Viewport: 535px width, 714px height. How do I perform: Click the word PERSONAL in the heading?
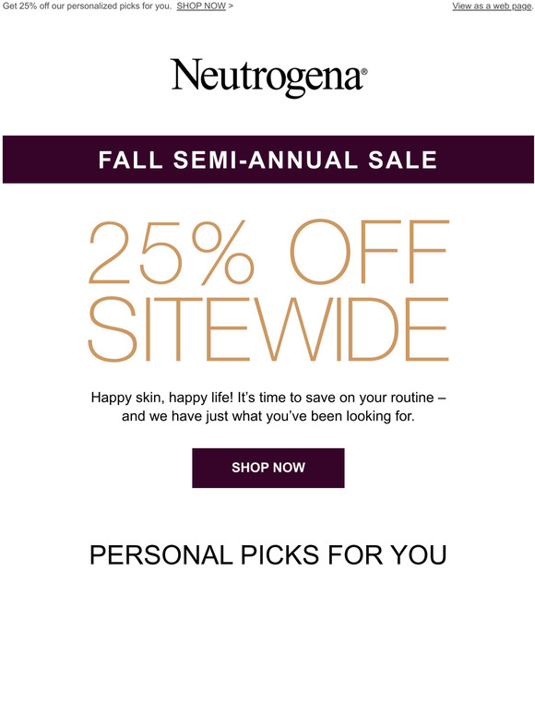pyautogui.click(x=161, y=555)
